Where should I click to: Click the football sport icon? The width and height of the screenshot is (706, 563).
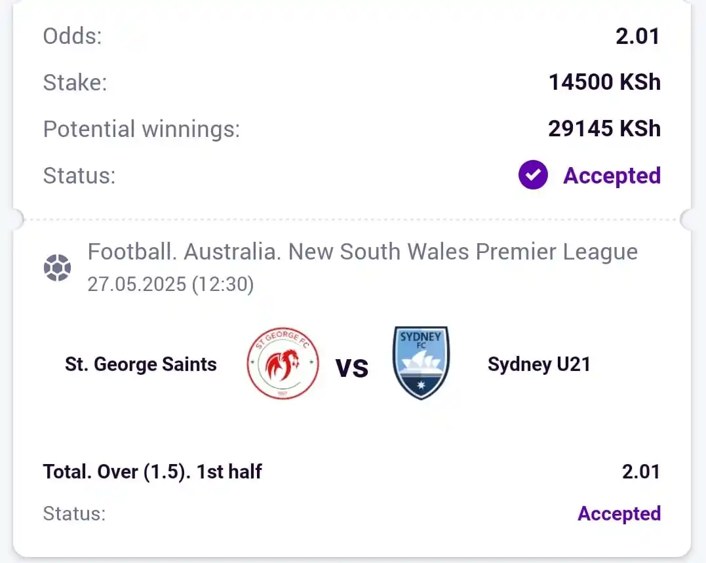[57, 268]
